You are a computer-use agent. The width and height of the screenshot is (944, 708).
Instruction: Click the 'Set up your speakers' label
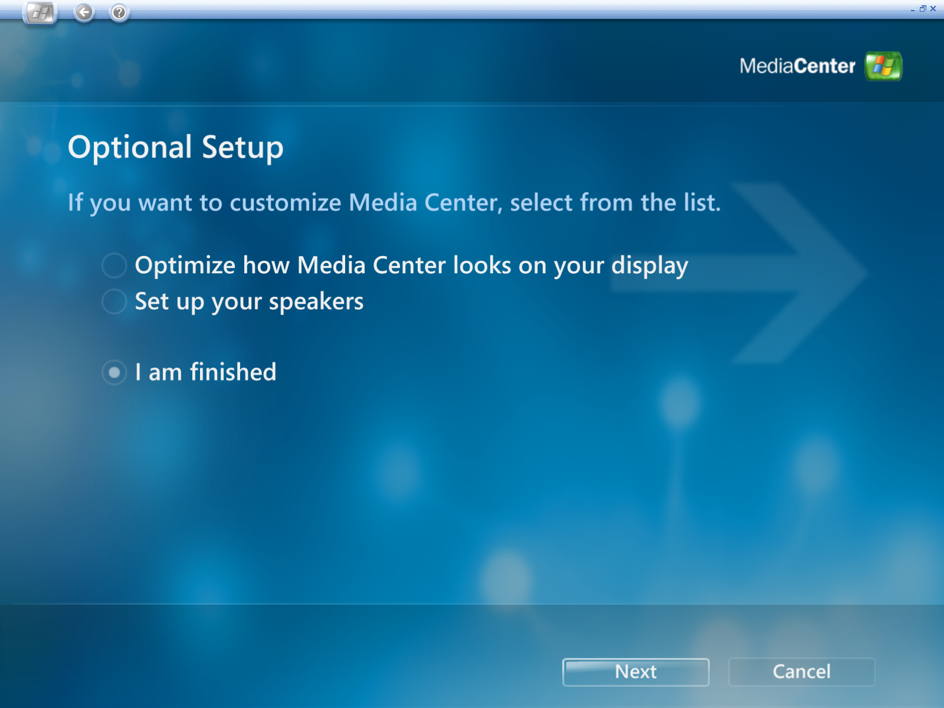click(x=249, y=301)
